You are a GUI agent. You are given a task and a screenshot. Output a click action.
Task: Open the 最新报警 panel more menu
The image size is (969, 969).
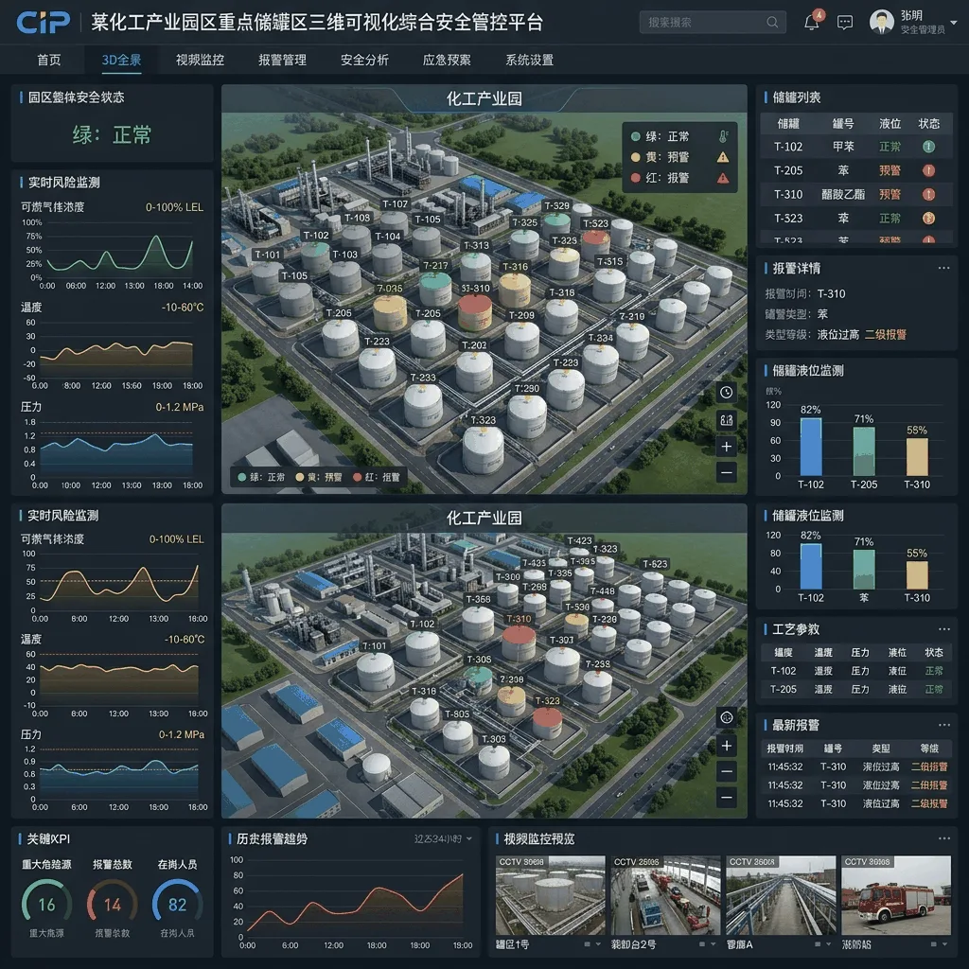pyautogui.click(x=943, y=724)
